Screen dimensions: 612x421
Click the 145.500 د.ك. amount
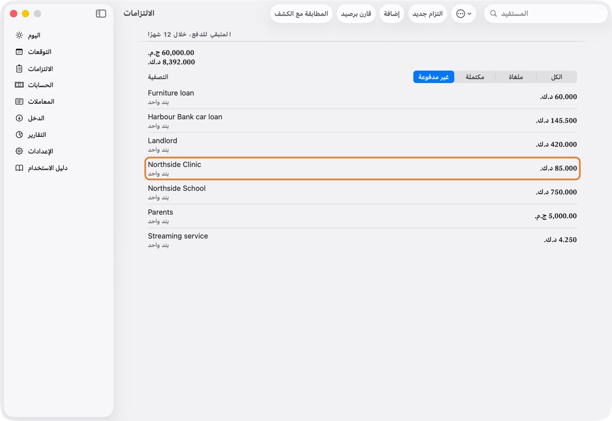(x=556, y=121)
